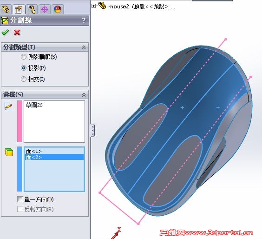The width and height of the screenshot is (262, 239).
Task: Collapse the panel using the splitter handle
Action: tap(92, 131)
